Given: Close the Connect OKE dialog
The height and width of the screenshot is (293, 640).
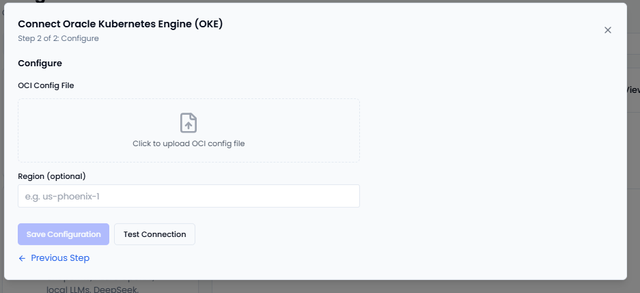Looking at the screenshot, I should coord(607,30).
